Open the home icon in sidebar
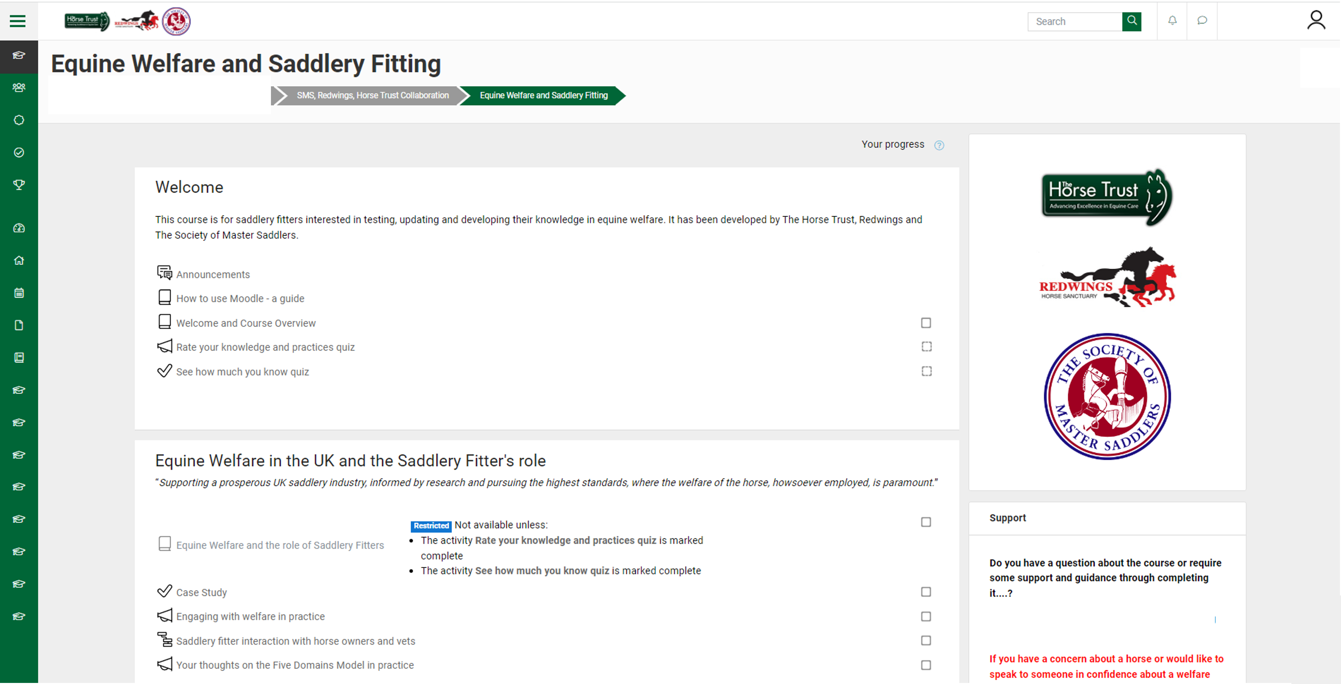This screenshot has height=684, width=1341. click(x=19, y=260)
